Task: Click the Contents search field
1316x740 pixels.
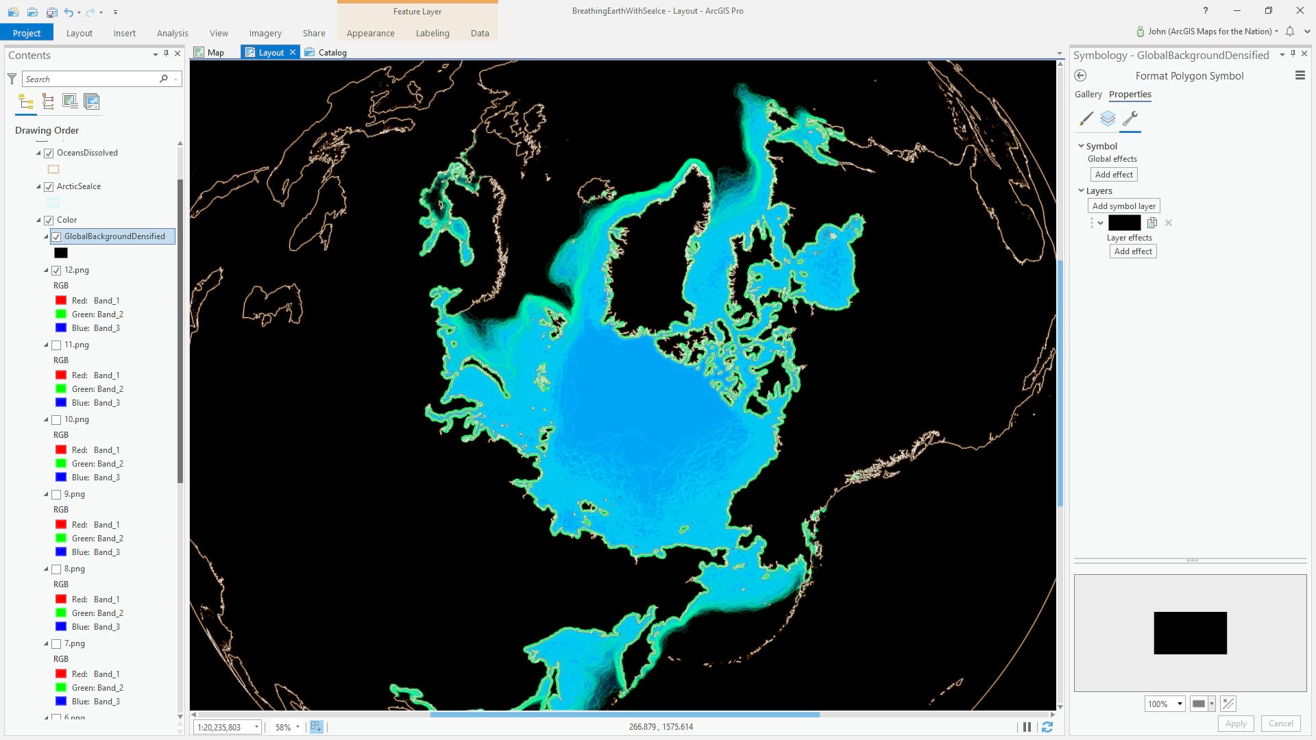Action: (x=90, y=79)
